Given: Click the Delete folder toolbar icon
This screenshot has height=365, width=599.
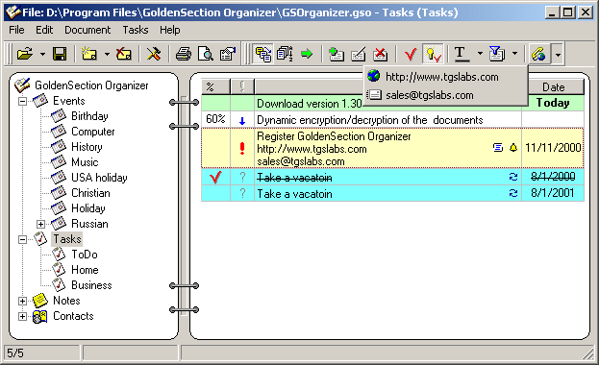Looking at the screenshot, I should (124, 54).
